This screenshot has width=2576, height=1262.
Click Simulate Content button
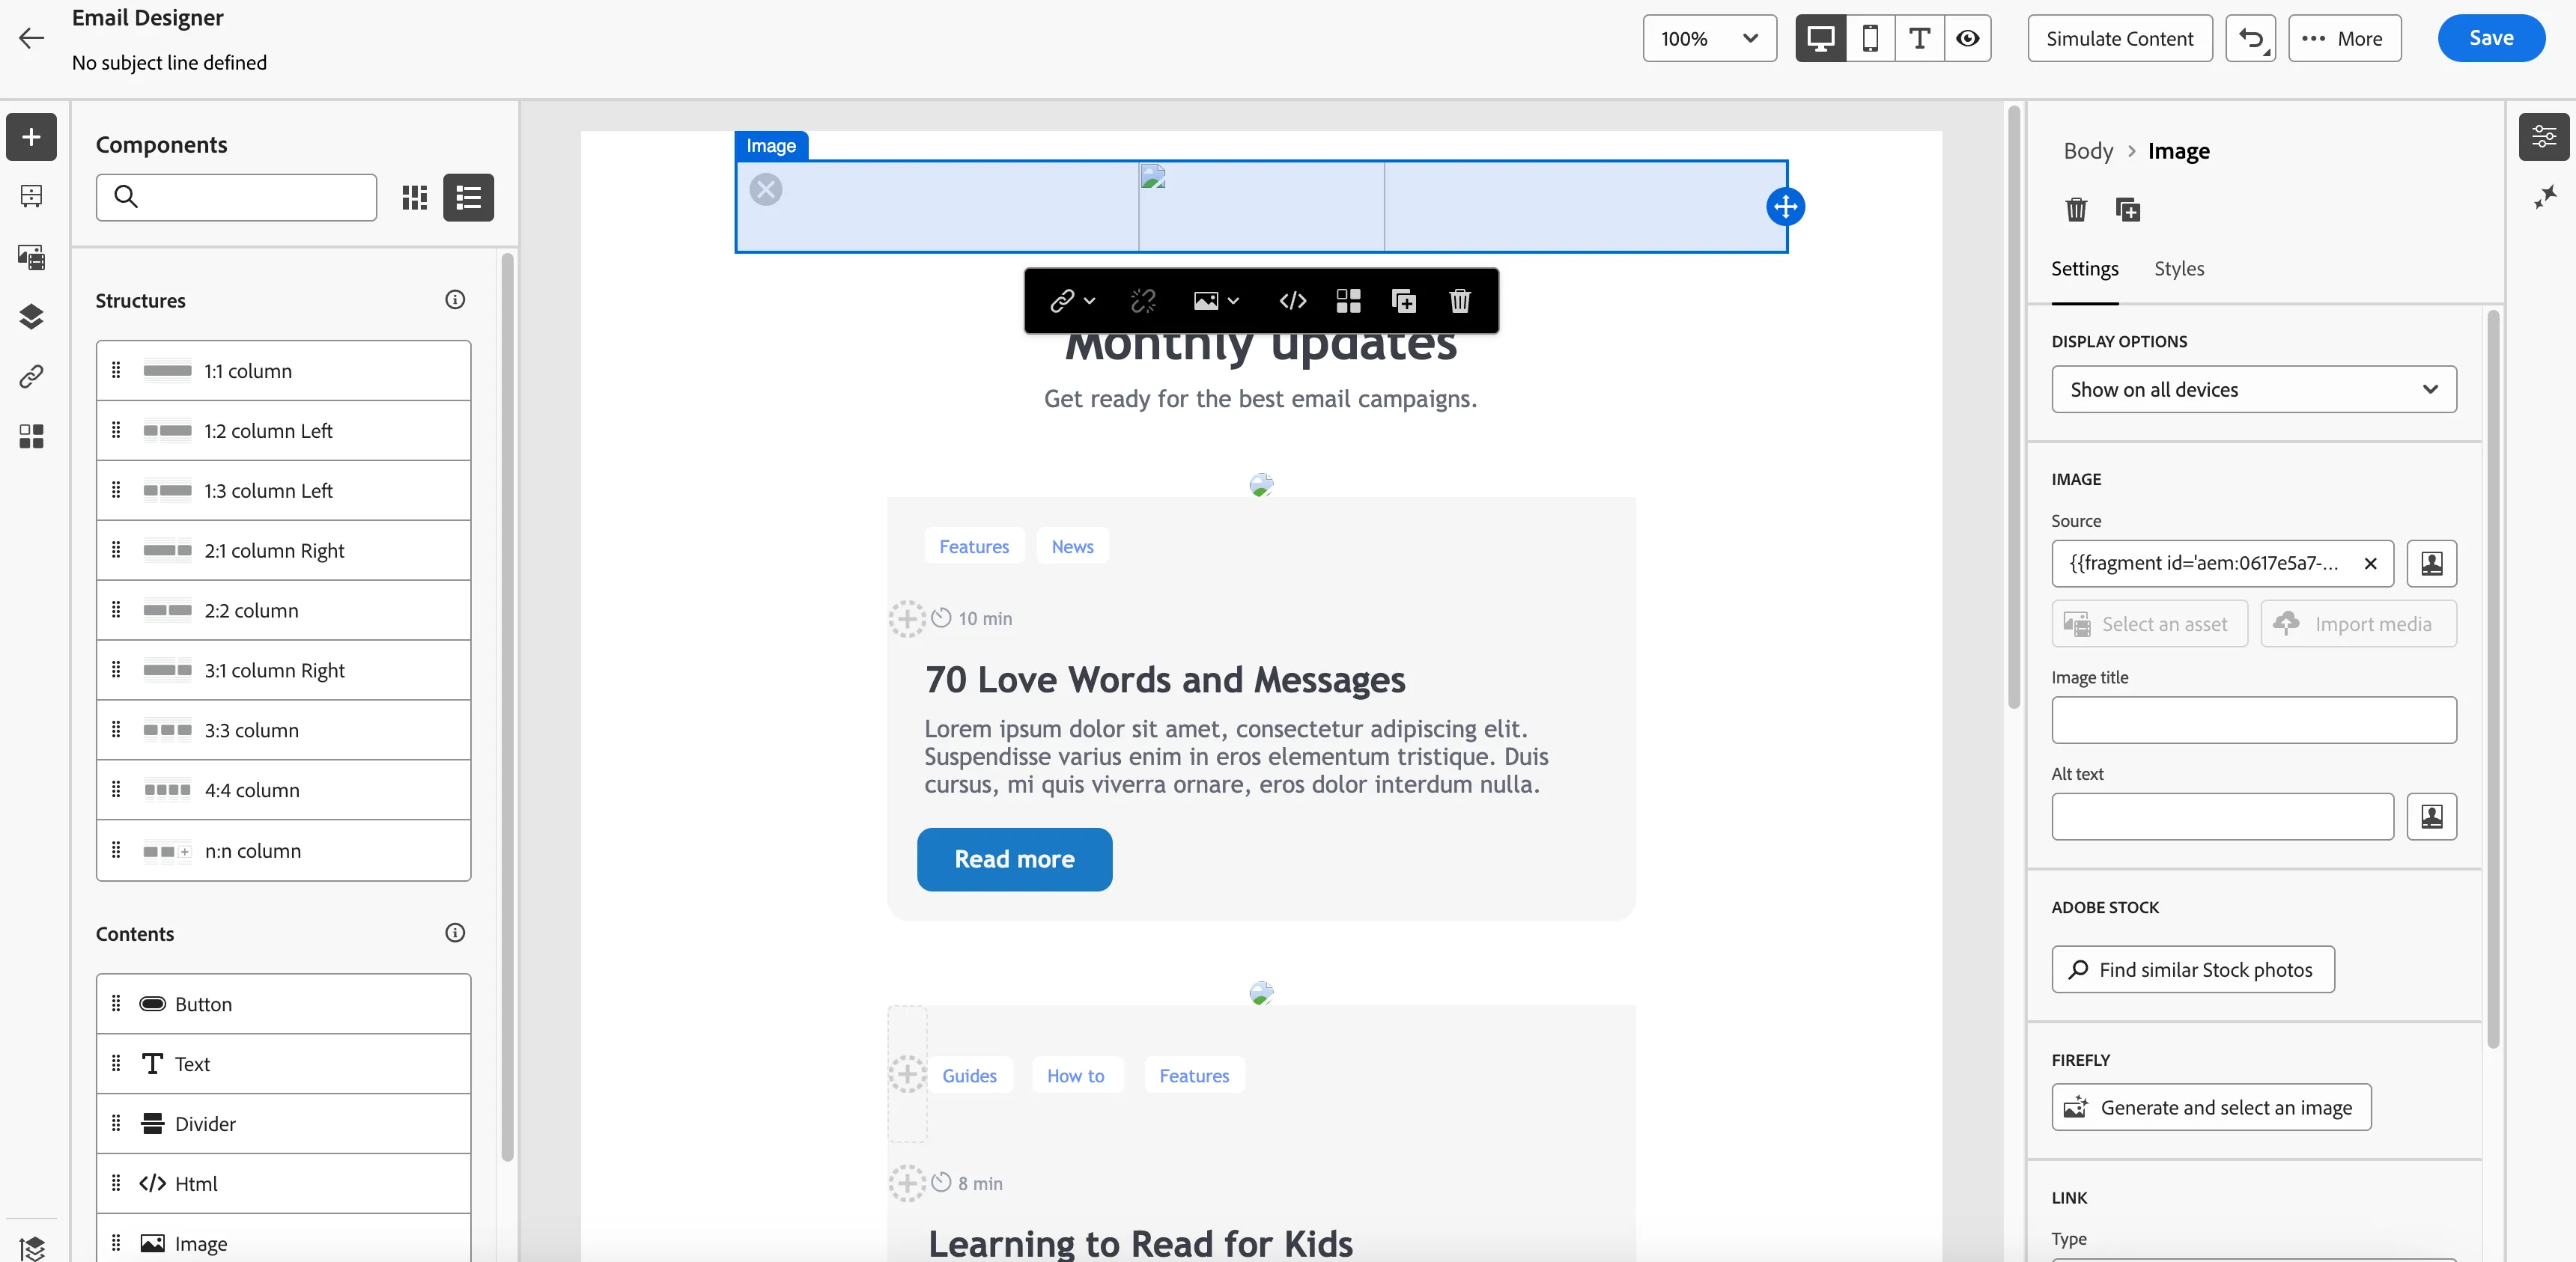[x=2119, y=38]
